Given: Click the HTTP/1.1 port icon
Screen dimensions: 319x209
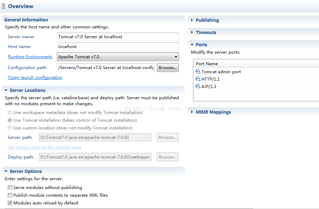Looking at the screenshot, I should pyautogui.click(x=198, y=79).
